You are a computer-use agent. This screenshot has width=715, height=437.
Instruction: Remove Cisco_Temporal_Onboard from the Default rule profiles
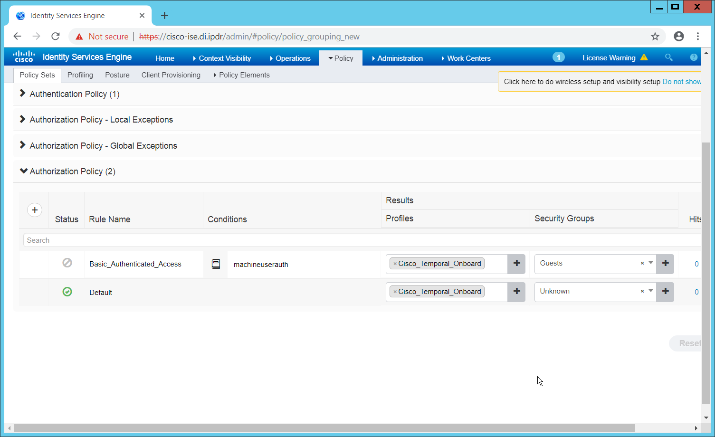(x=395, y=292)
